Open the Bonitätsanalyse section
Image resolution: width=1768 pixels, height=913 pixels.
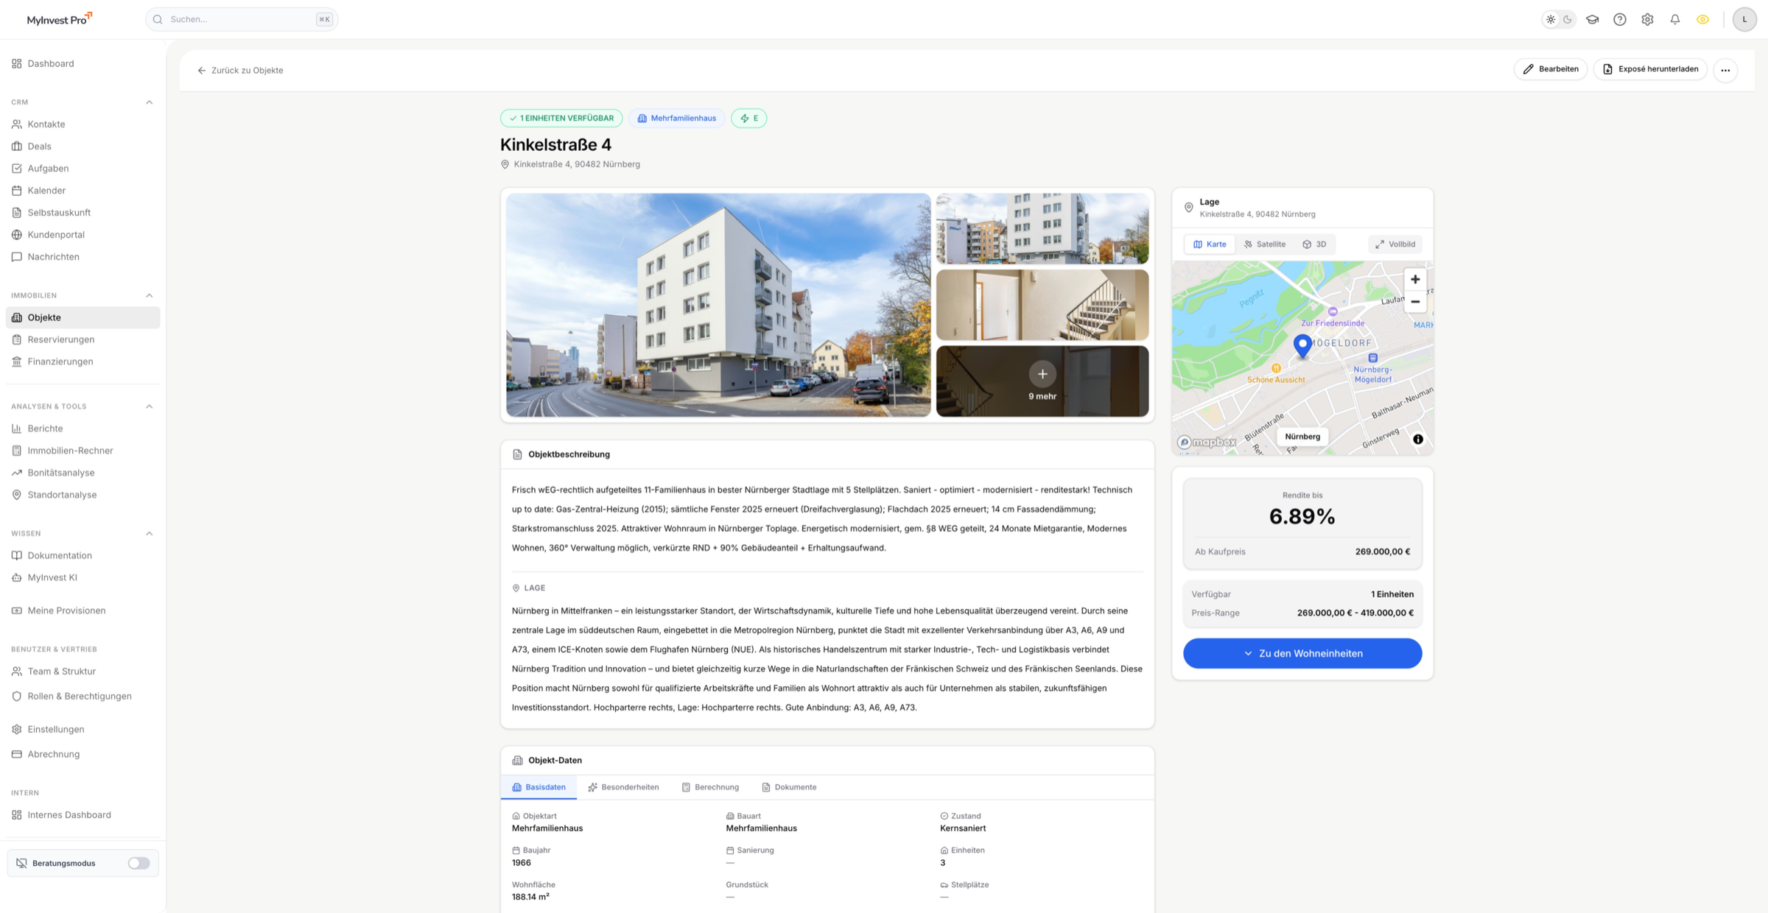61,472
